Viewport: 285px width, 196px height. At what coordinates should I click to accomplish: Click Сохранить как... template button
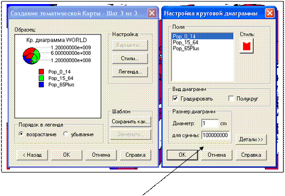[x=131, y=122]
